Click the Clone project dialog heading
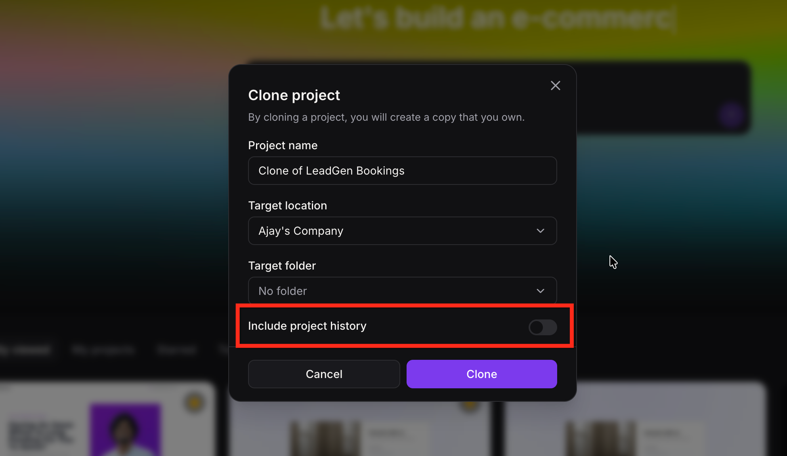This screenshot has width=787, height=456. click(x=294, y=95)
